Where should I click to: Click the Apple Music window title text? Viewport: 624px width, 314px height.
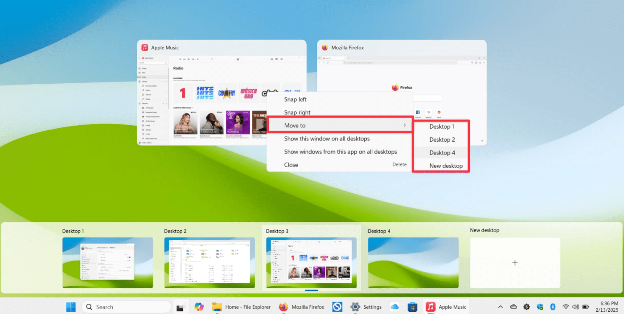165,48
